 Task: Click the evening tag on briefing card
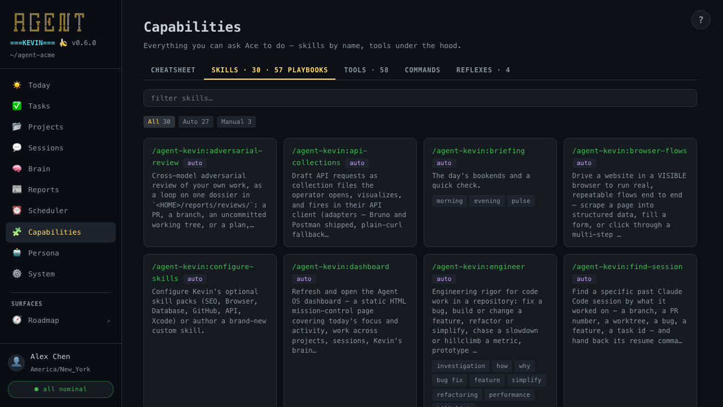point(487,201)
